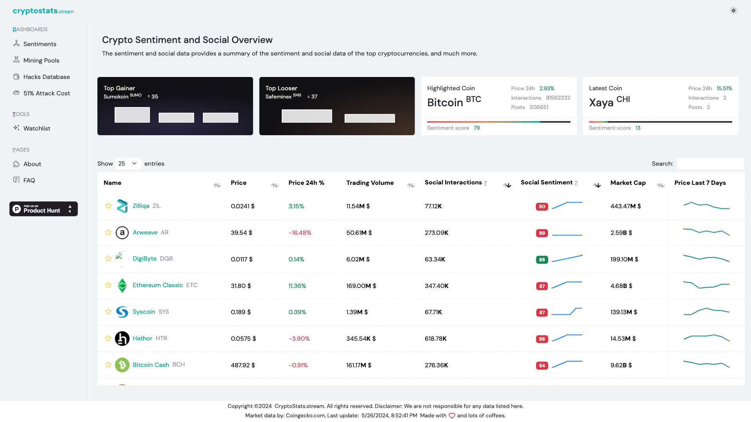Star DigiByte for the watchlist

pos(108,258)
